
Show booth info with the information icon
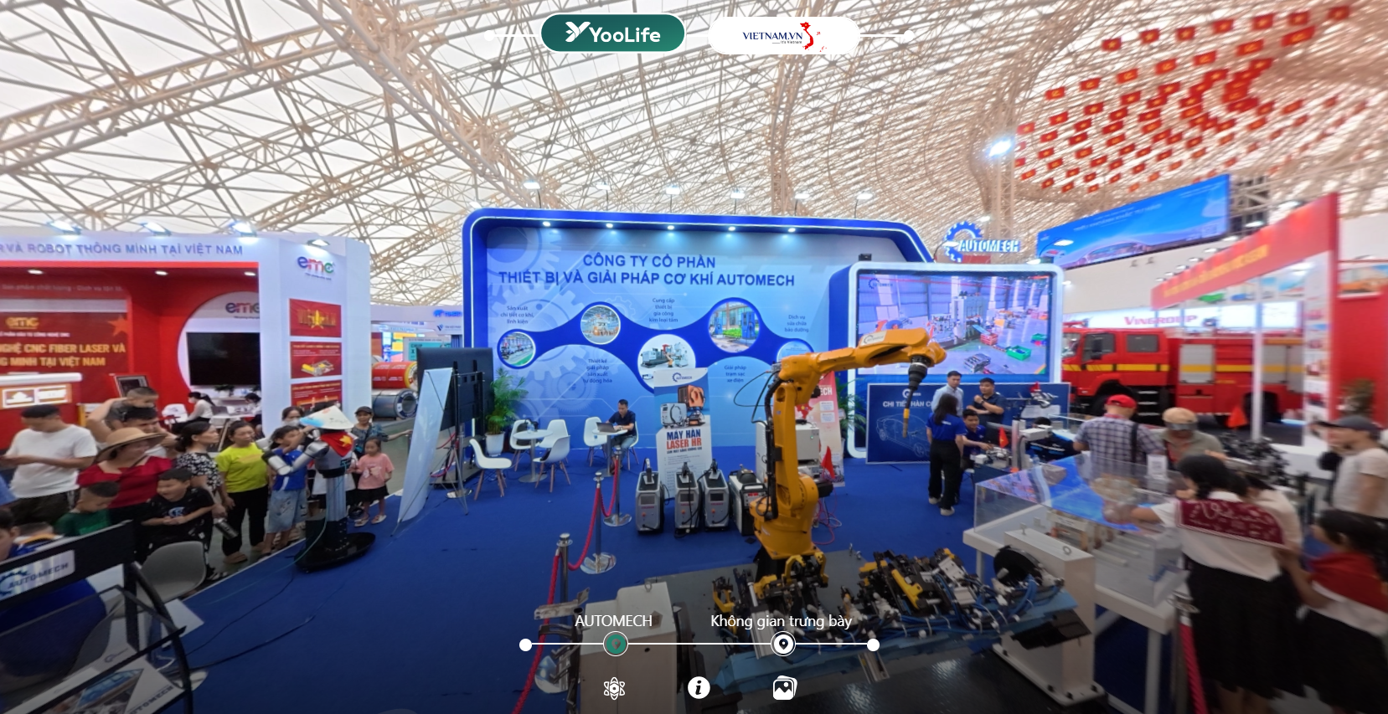pos(699,688)
